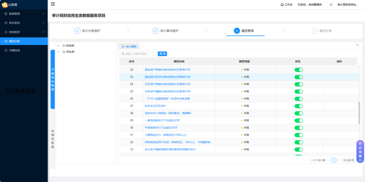The height and width of the screenshot is (182, 365).
Task: Switch to the 审计模型 tab
Action: (129, 46)
